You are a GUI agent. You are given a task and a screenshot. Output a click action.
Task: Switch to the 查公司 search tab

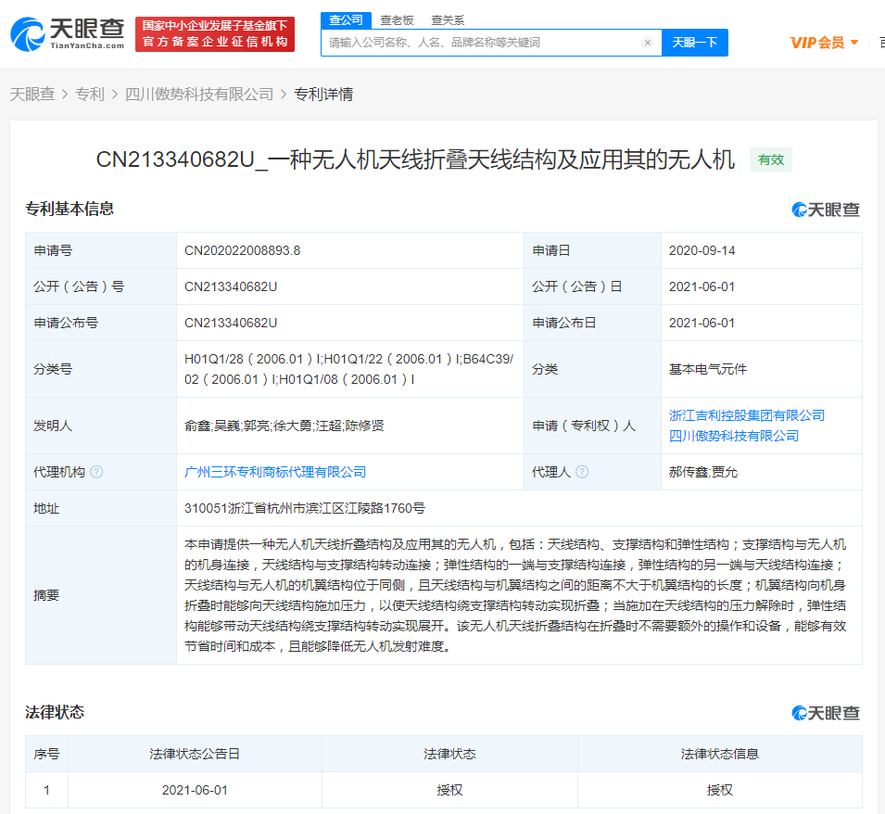pyautogui.click(x=346, y=19)
